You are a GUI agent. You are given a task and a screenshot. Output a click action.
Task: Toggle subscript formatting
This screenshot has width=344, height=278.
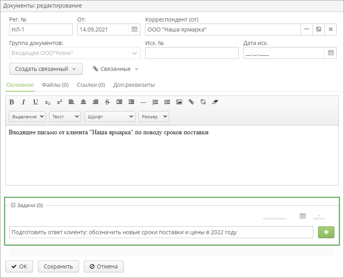click(47, 102)
